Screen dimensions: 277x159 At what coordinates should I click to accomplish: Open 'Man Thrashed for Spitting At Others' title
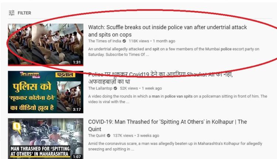click(167, 125)
